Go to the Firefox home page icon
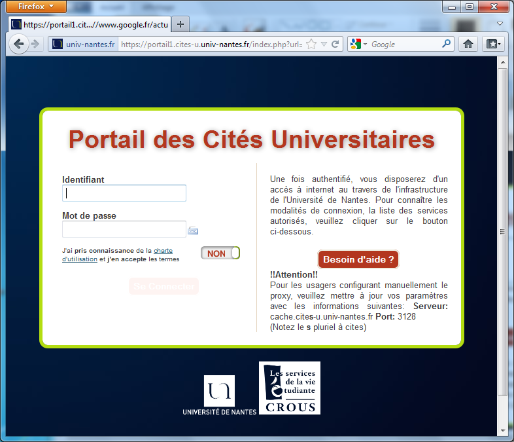 (468, 45)
